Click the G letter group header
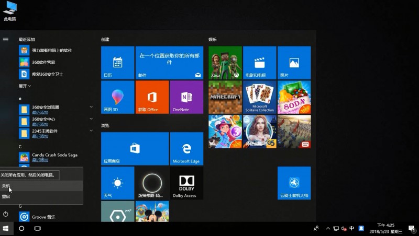Viewport: 419px width, 236px height. click(x=20, y=206)
